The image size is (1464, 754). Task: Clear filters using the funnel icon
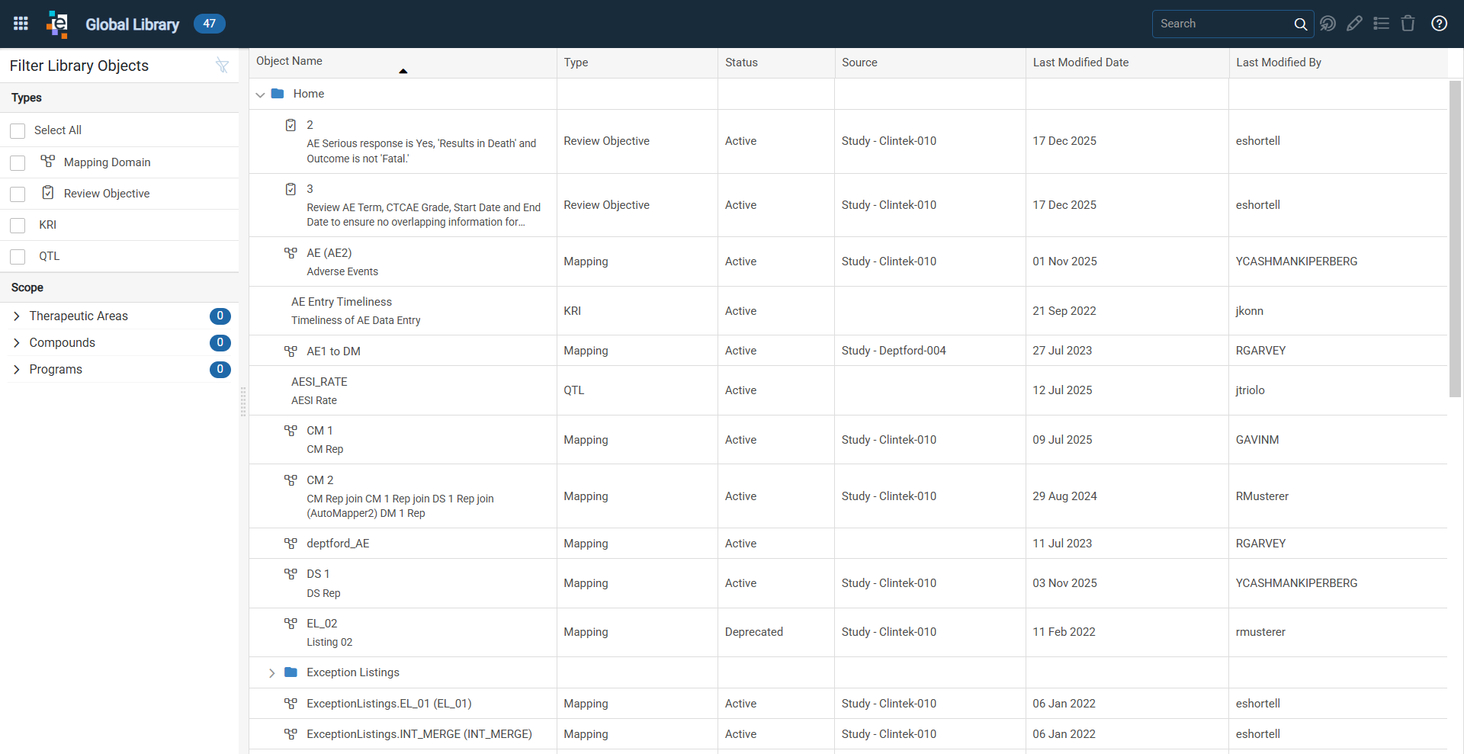pos(222,66)
